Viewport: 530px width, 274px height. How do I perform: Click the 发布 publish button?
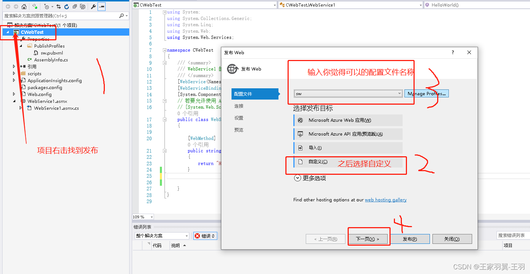click(x=410, y=239)
